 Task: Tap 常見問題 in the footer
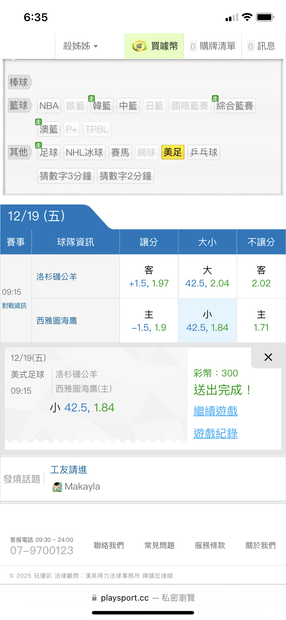159,546
